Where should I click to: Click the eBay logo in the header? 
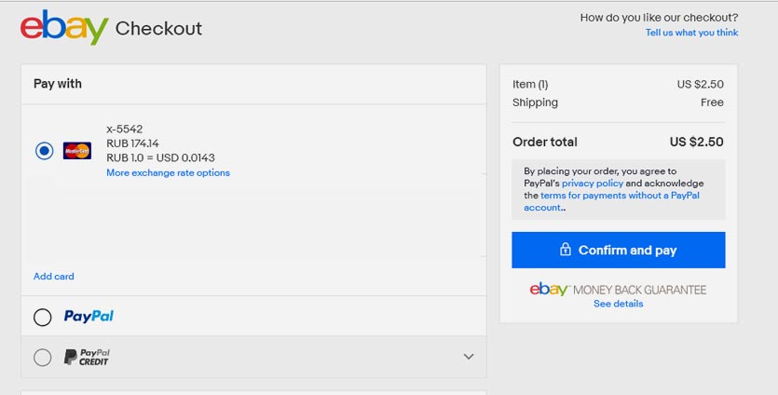coord(63,28)
